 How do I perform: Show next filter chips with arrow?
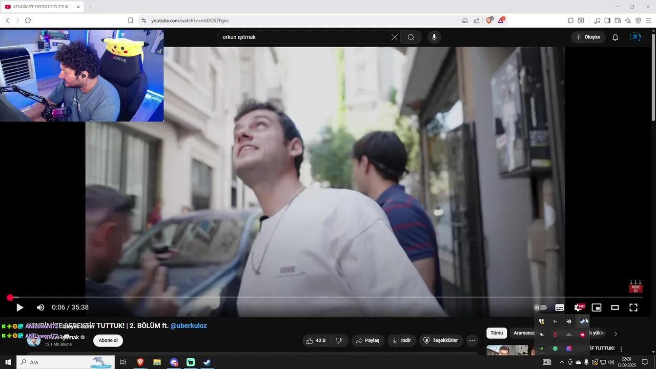616,334
